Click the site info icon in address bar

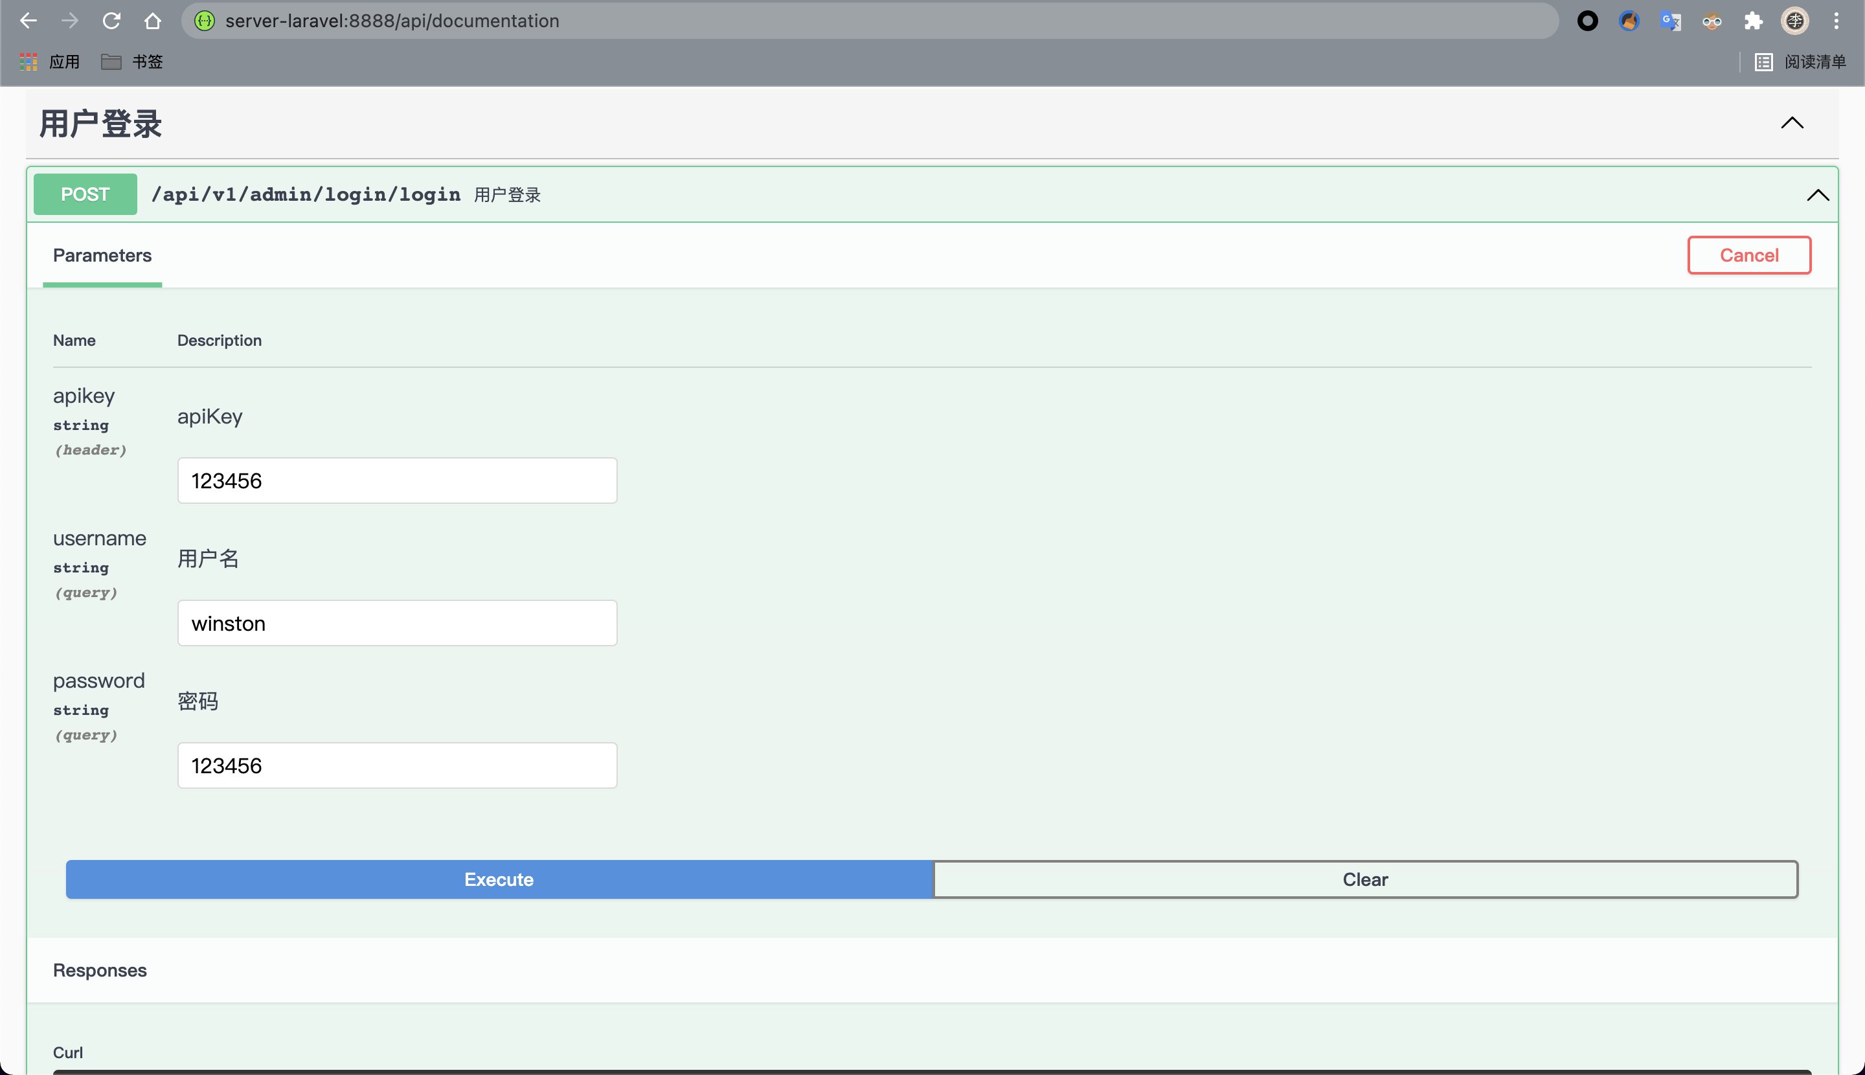point(205,21)
